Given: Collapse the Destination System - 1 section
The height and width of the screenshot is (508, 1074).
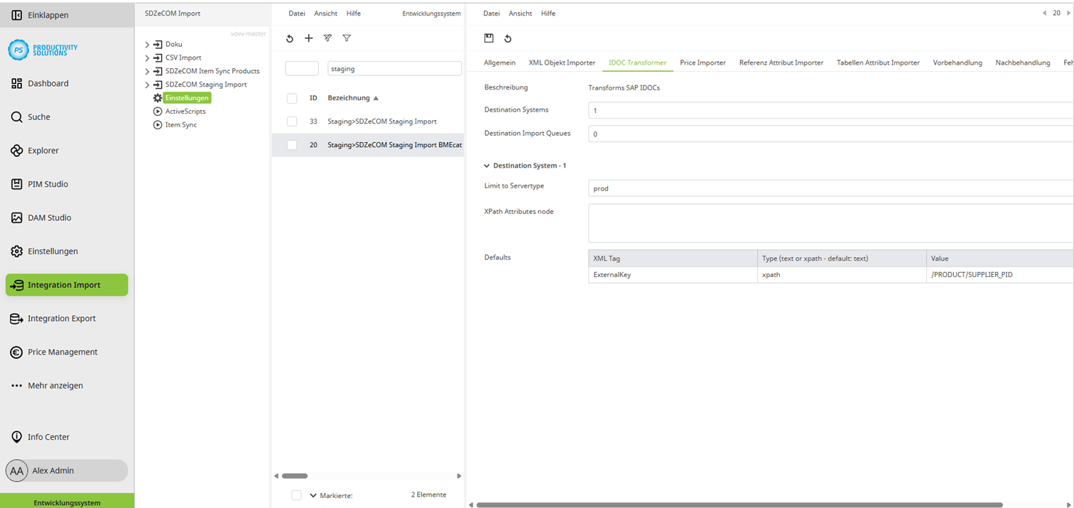Looking at the screenshot, I should point(486,165).
